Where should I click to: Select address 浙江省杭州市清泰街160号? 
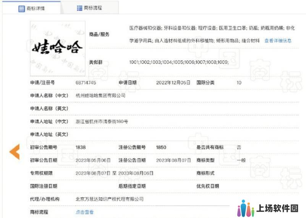(x=102, y=121)
